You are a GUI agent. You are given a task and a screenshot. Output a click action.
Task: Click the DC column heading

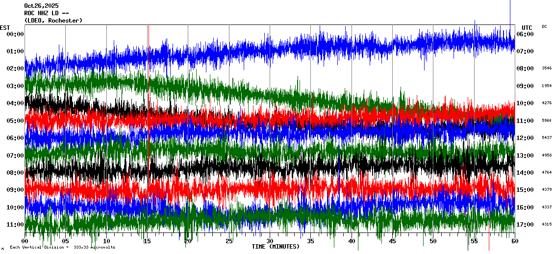pos(544,26)
